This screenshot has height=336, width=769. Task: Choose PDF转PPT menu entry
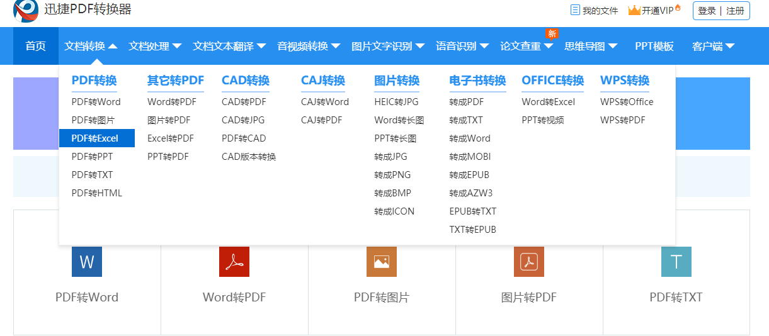click(92, 157)
